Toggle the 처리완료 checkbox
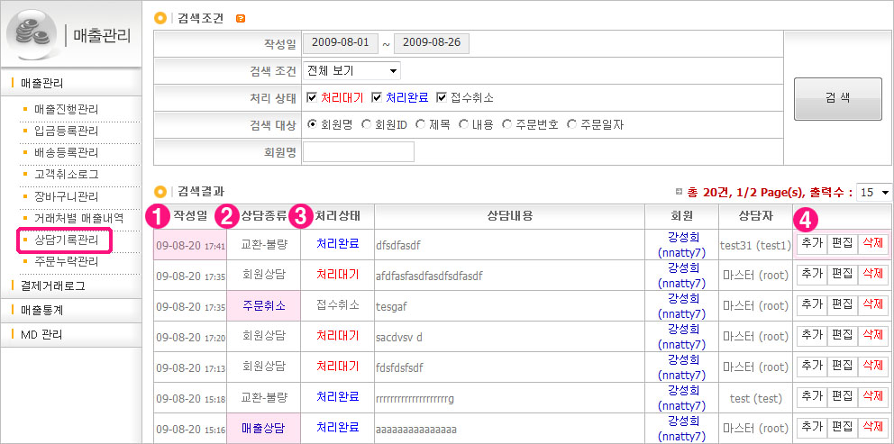Image resolution: width=894 pixels, height=444 pixels. [x=377, y=97]
